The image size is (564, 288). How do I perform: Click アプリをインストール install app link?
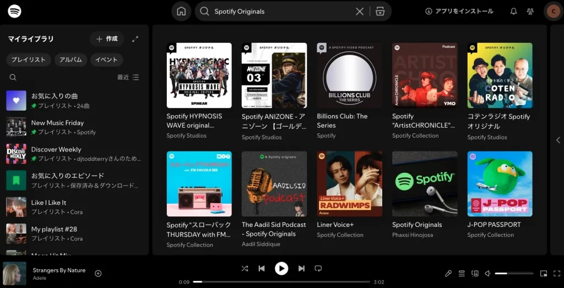pos(459,12)
